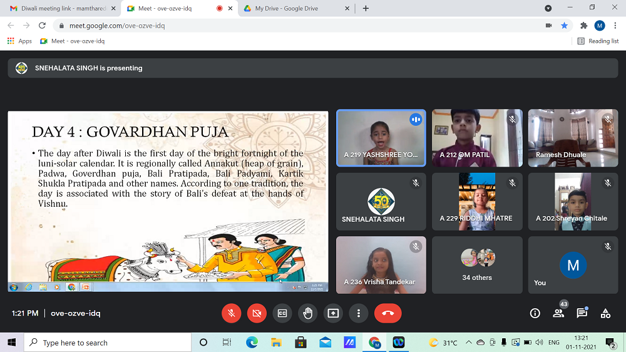Select the Govardhan Puja presentation slide
626x352 pixels.
[168, 197]
